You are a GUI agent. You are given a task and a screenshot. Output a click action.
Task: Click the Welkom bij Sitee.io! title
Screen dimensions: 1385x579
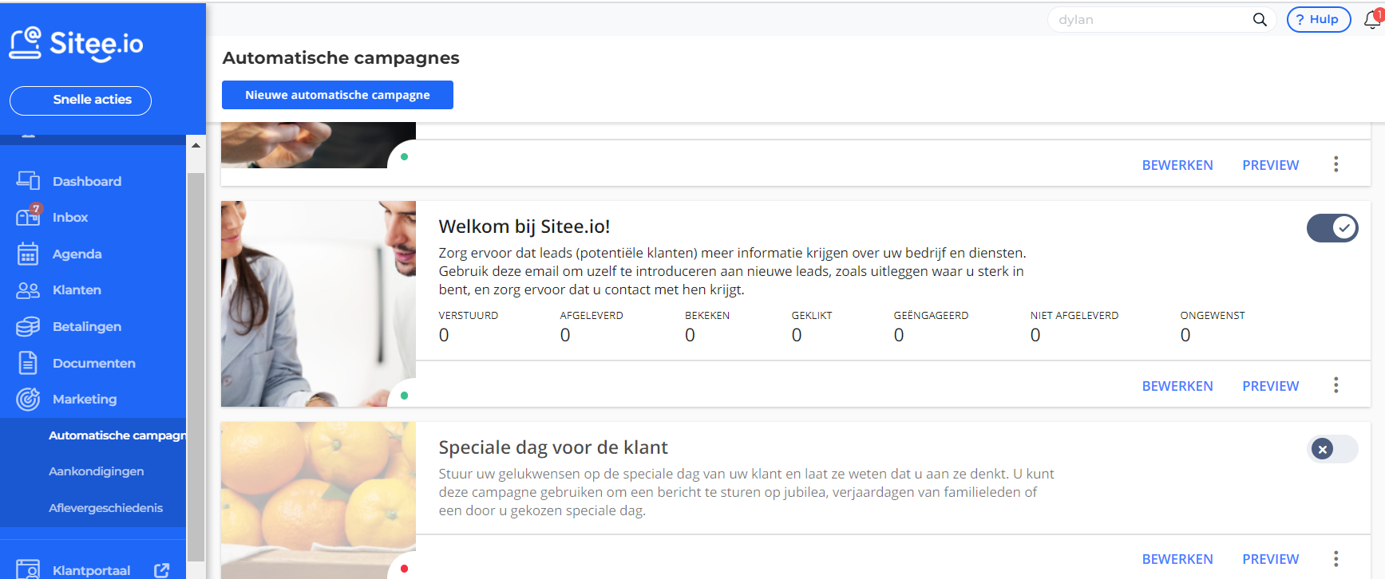[524, 226]
